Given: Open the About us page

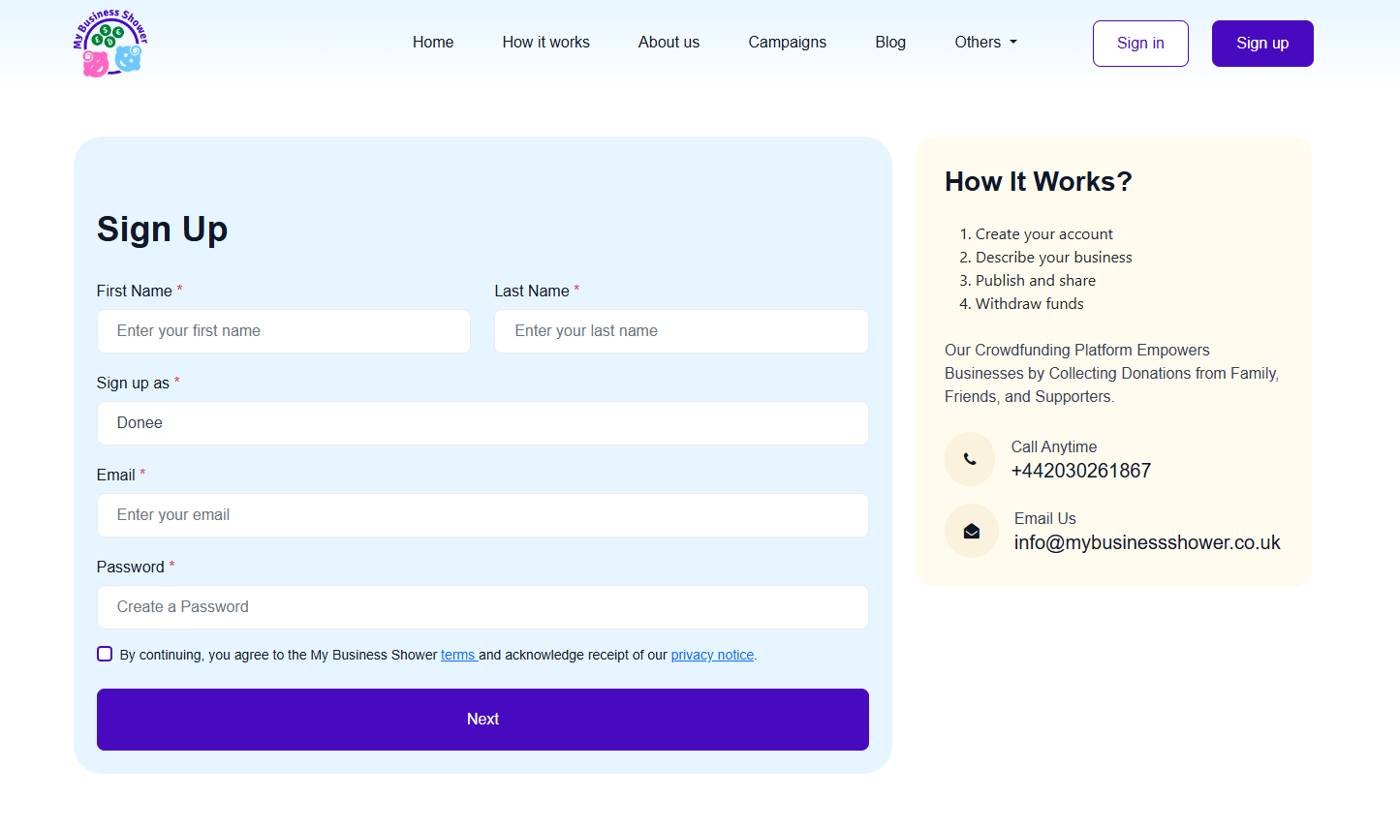Looking at the screenshot, I should click(x=669, y=43).
